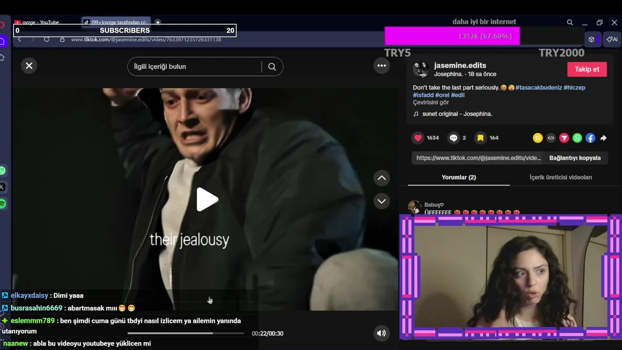Image resolution: width=622 pixels, height=350 pixels.
Task: Click chat username naanew
Action: [16, 344]
